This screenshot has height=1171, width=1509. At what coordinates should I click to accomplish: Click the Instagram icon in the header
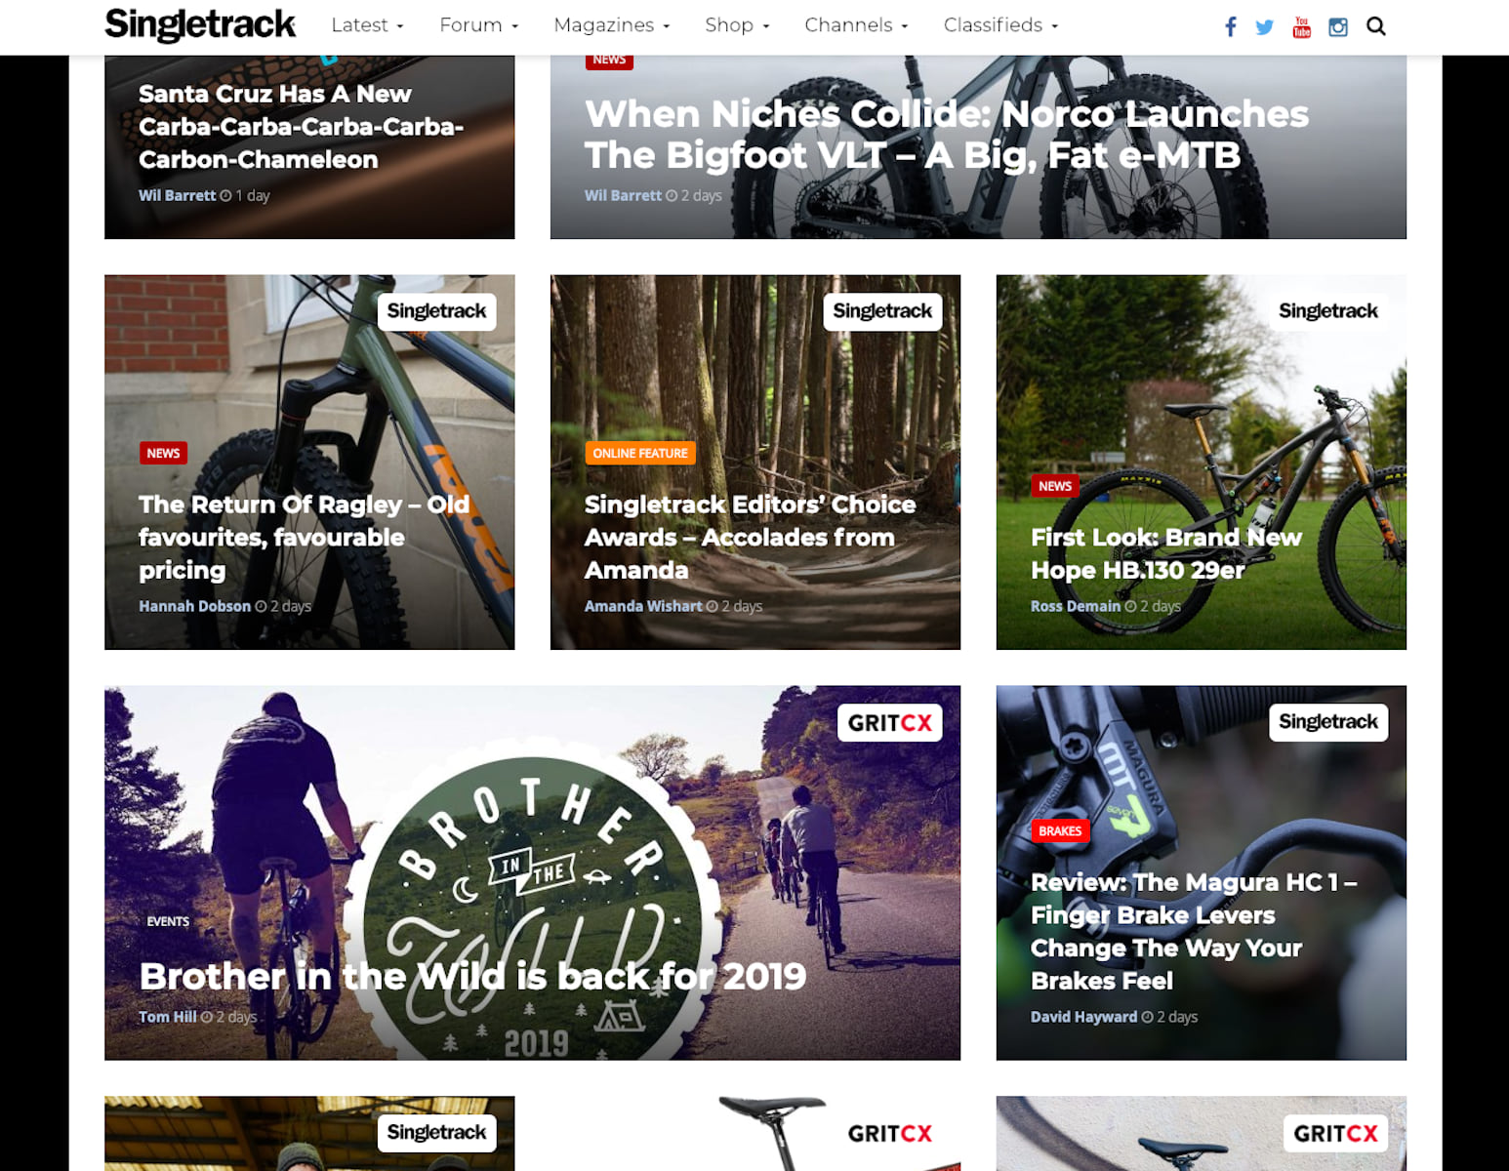(1336, 26)
